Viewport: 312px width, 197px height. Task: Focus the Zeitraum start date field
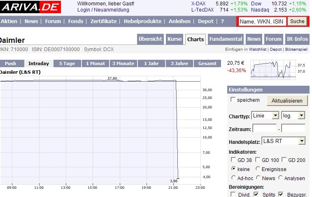264,128
